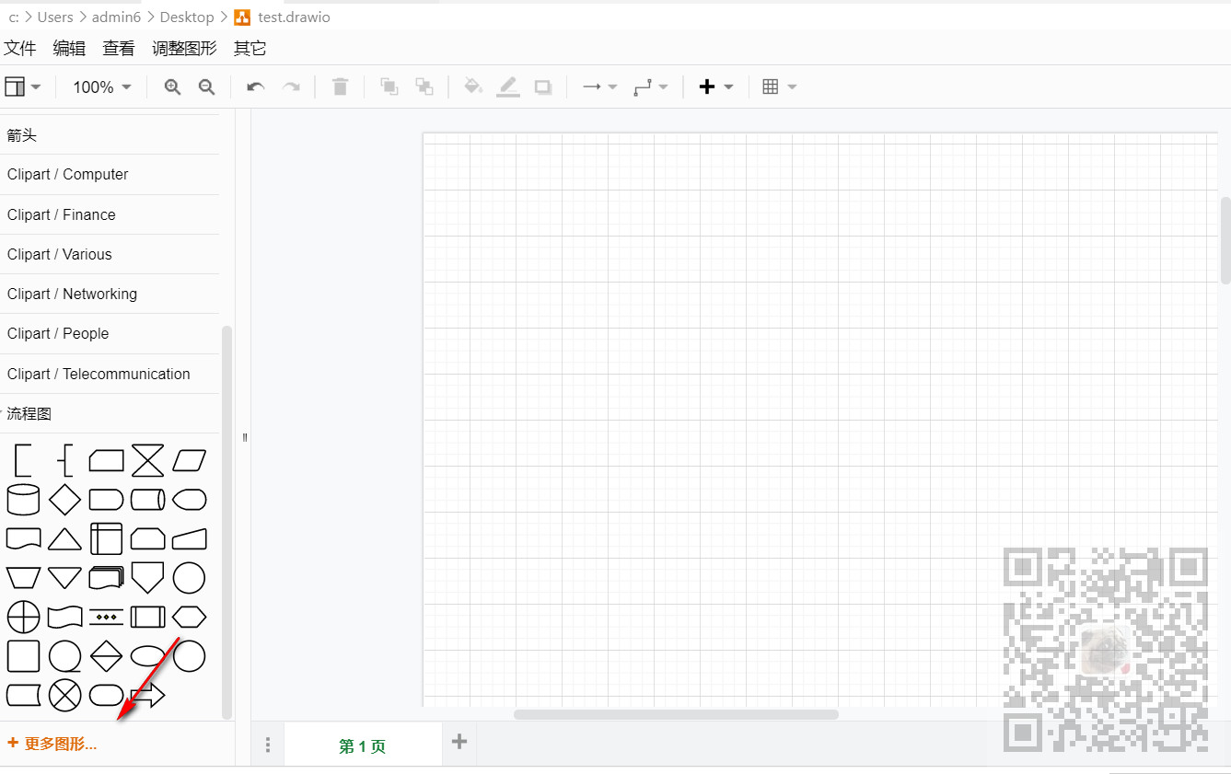
Task: Select the circle-with-plus Or shape
Action: click(23, 617)
